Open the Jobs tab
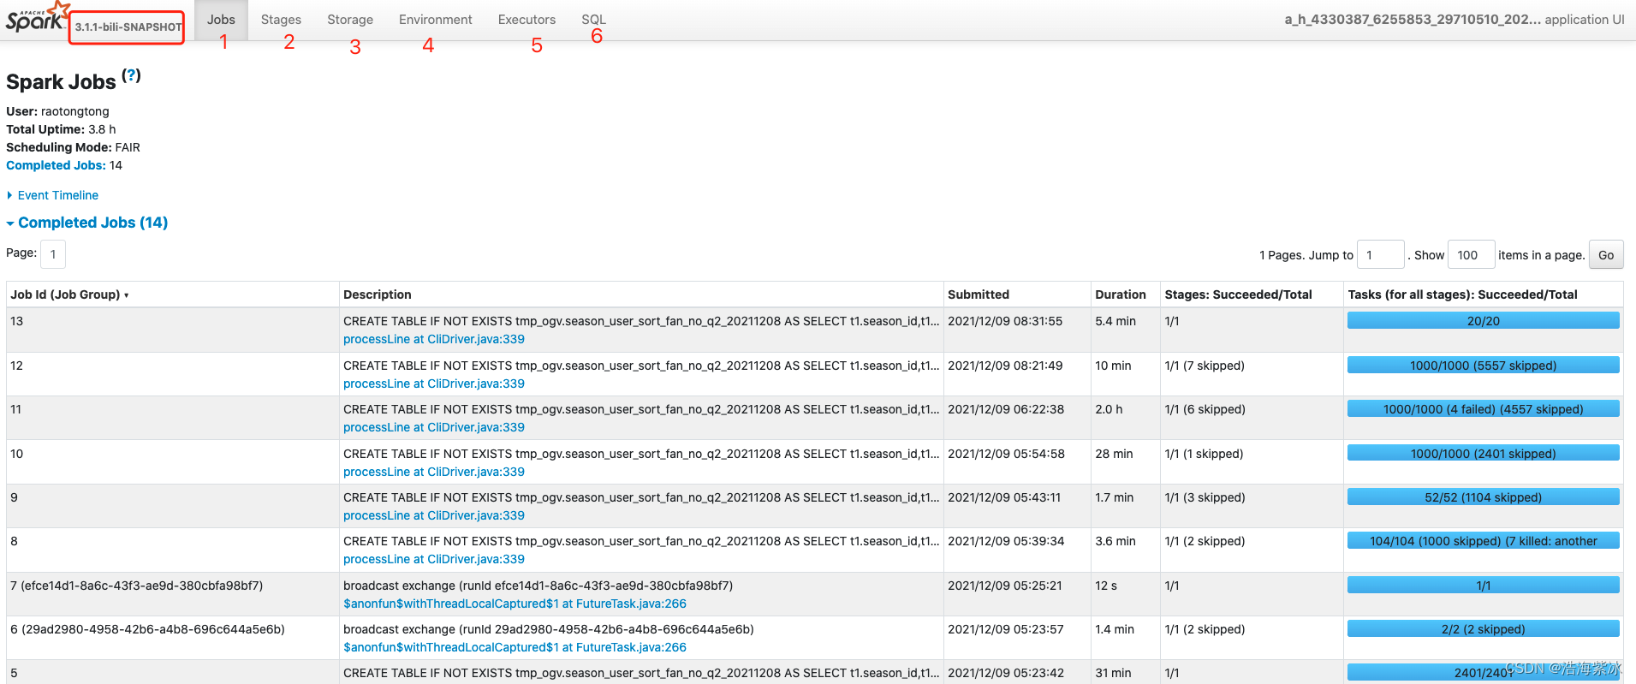1636x684 pixels. (221, 20)
